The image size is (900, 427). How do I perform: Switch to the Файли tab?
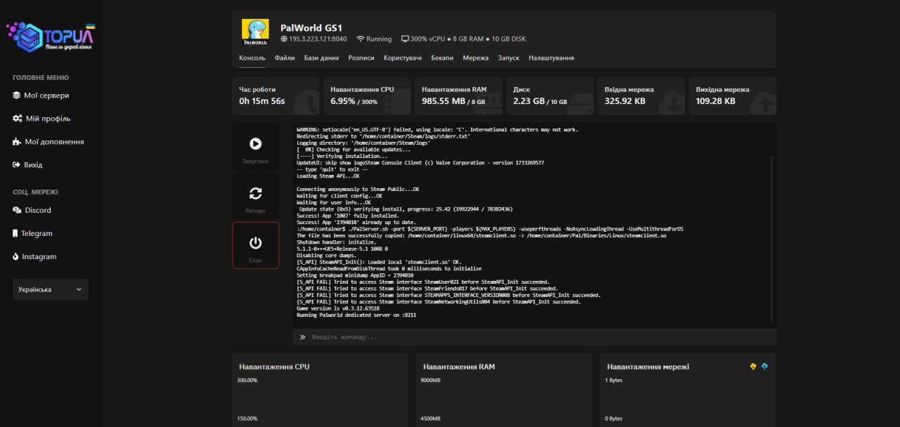click(285, 58)
